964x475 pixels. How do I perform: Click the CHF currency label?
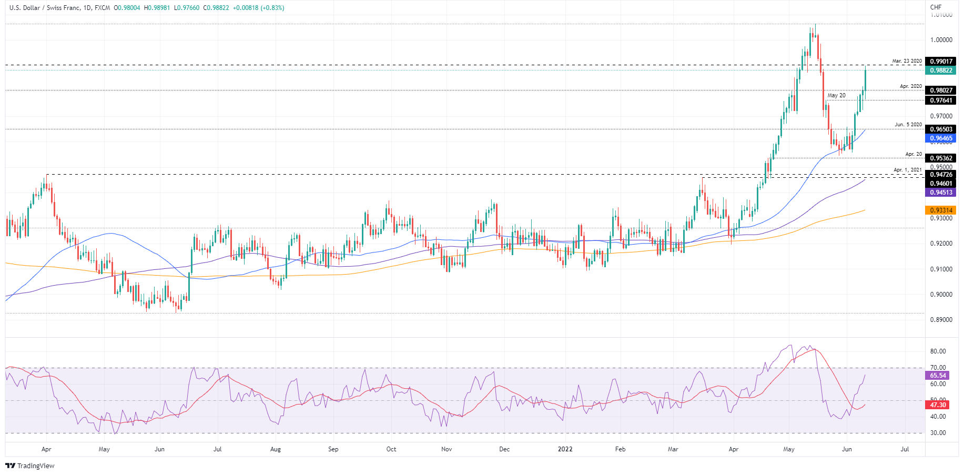(x=936, y=7)
